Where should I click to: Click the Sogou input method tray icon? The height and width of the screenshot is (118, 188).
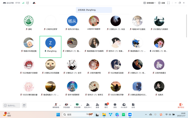[x=161, y=114]
